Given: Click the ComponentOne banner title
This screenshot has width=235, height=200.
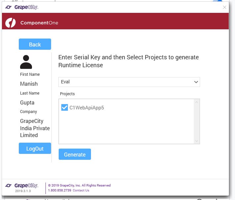Looking at the screenshot, I should (x=39, y=23).
